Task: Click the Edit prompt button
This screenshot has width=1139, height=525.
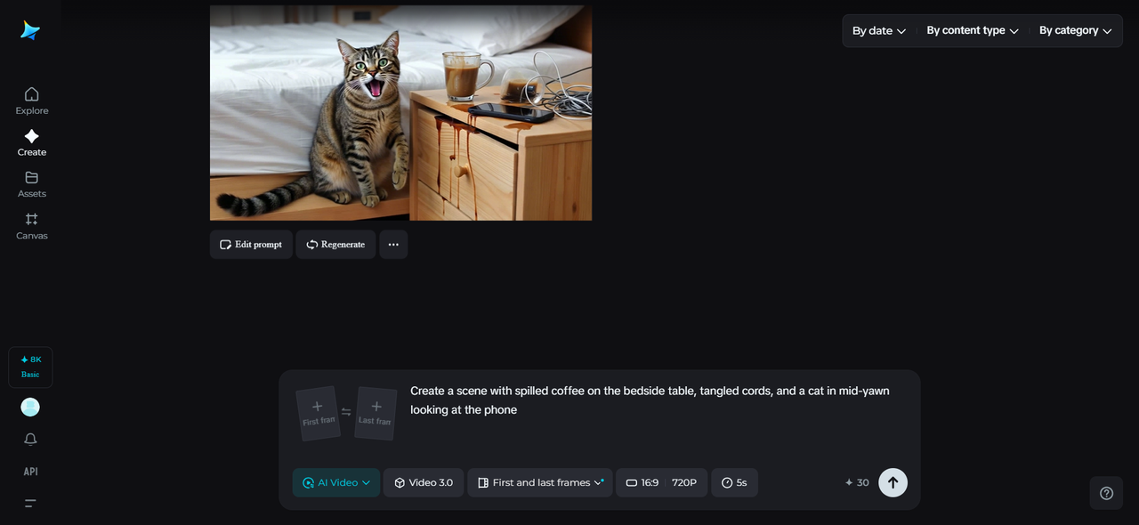Action: click(x=251, y=245)
